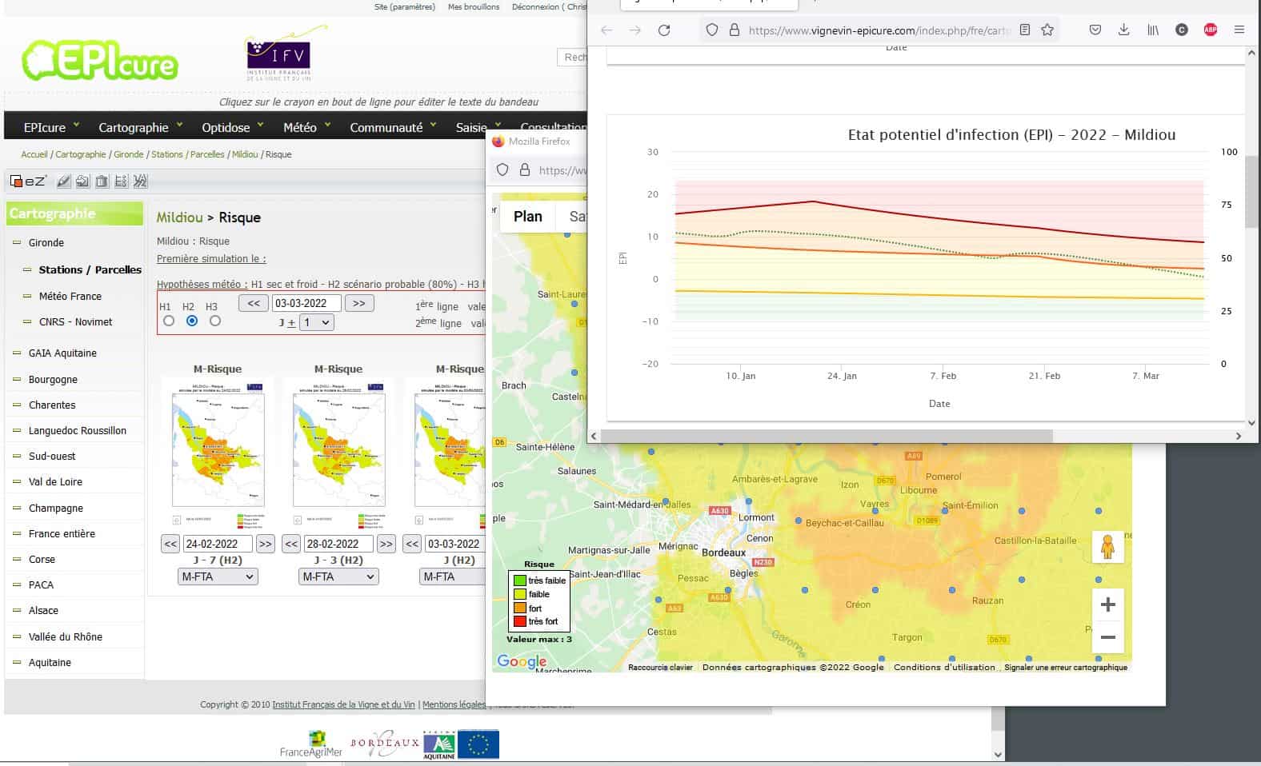Zoom in on the Google risk map
The width and height of the screenshot is (1261, 766).
point(1107,604)
